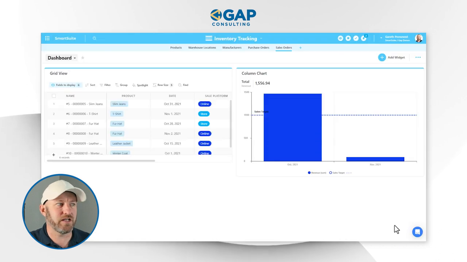Click the PRODUCT column header
This screenshot has width=467, height=262.
coord(128,96)
